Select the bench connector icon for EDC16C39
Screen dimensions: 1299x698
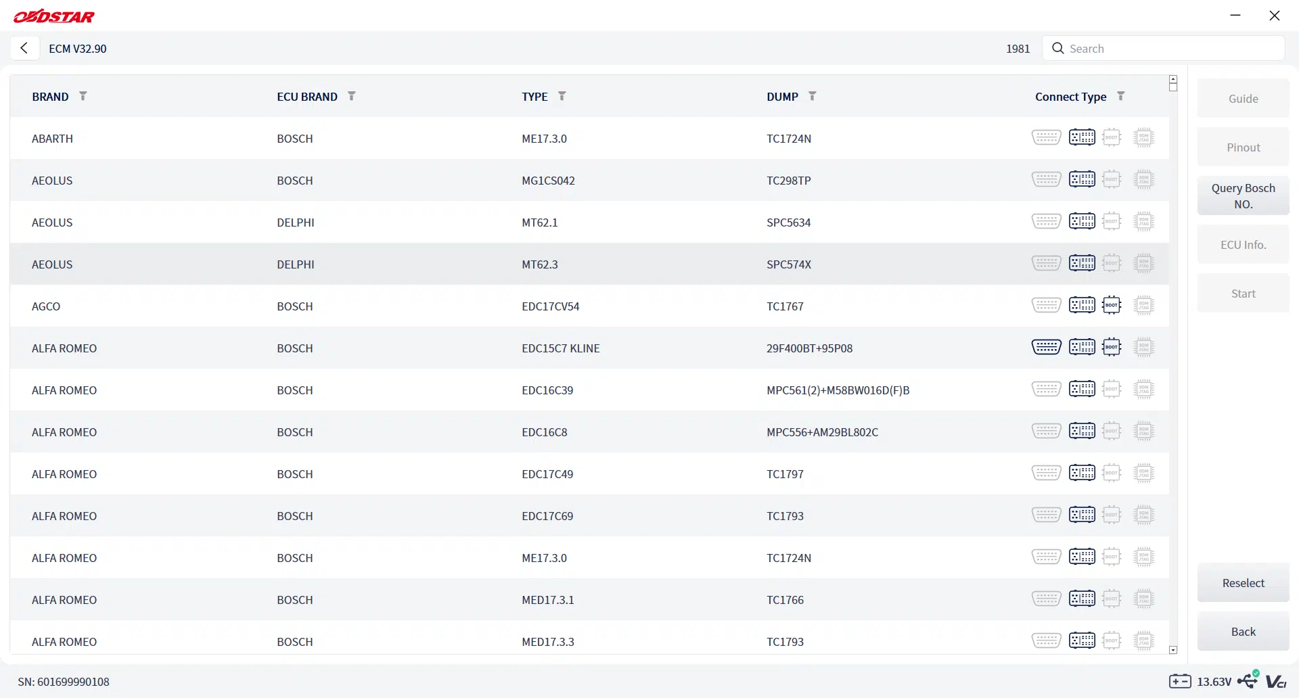[x=1082, y=389]
